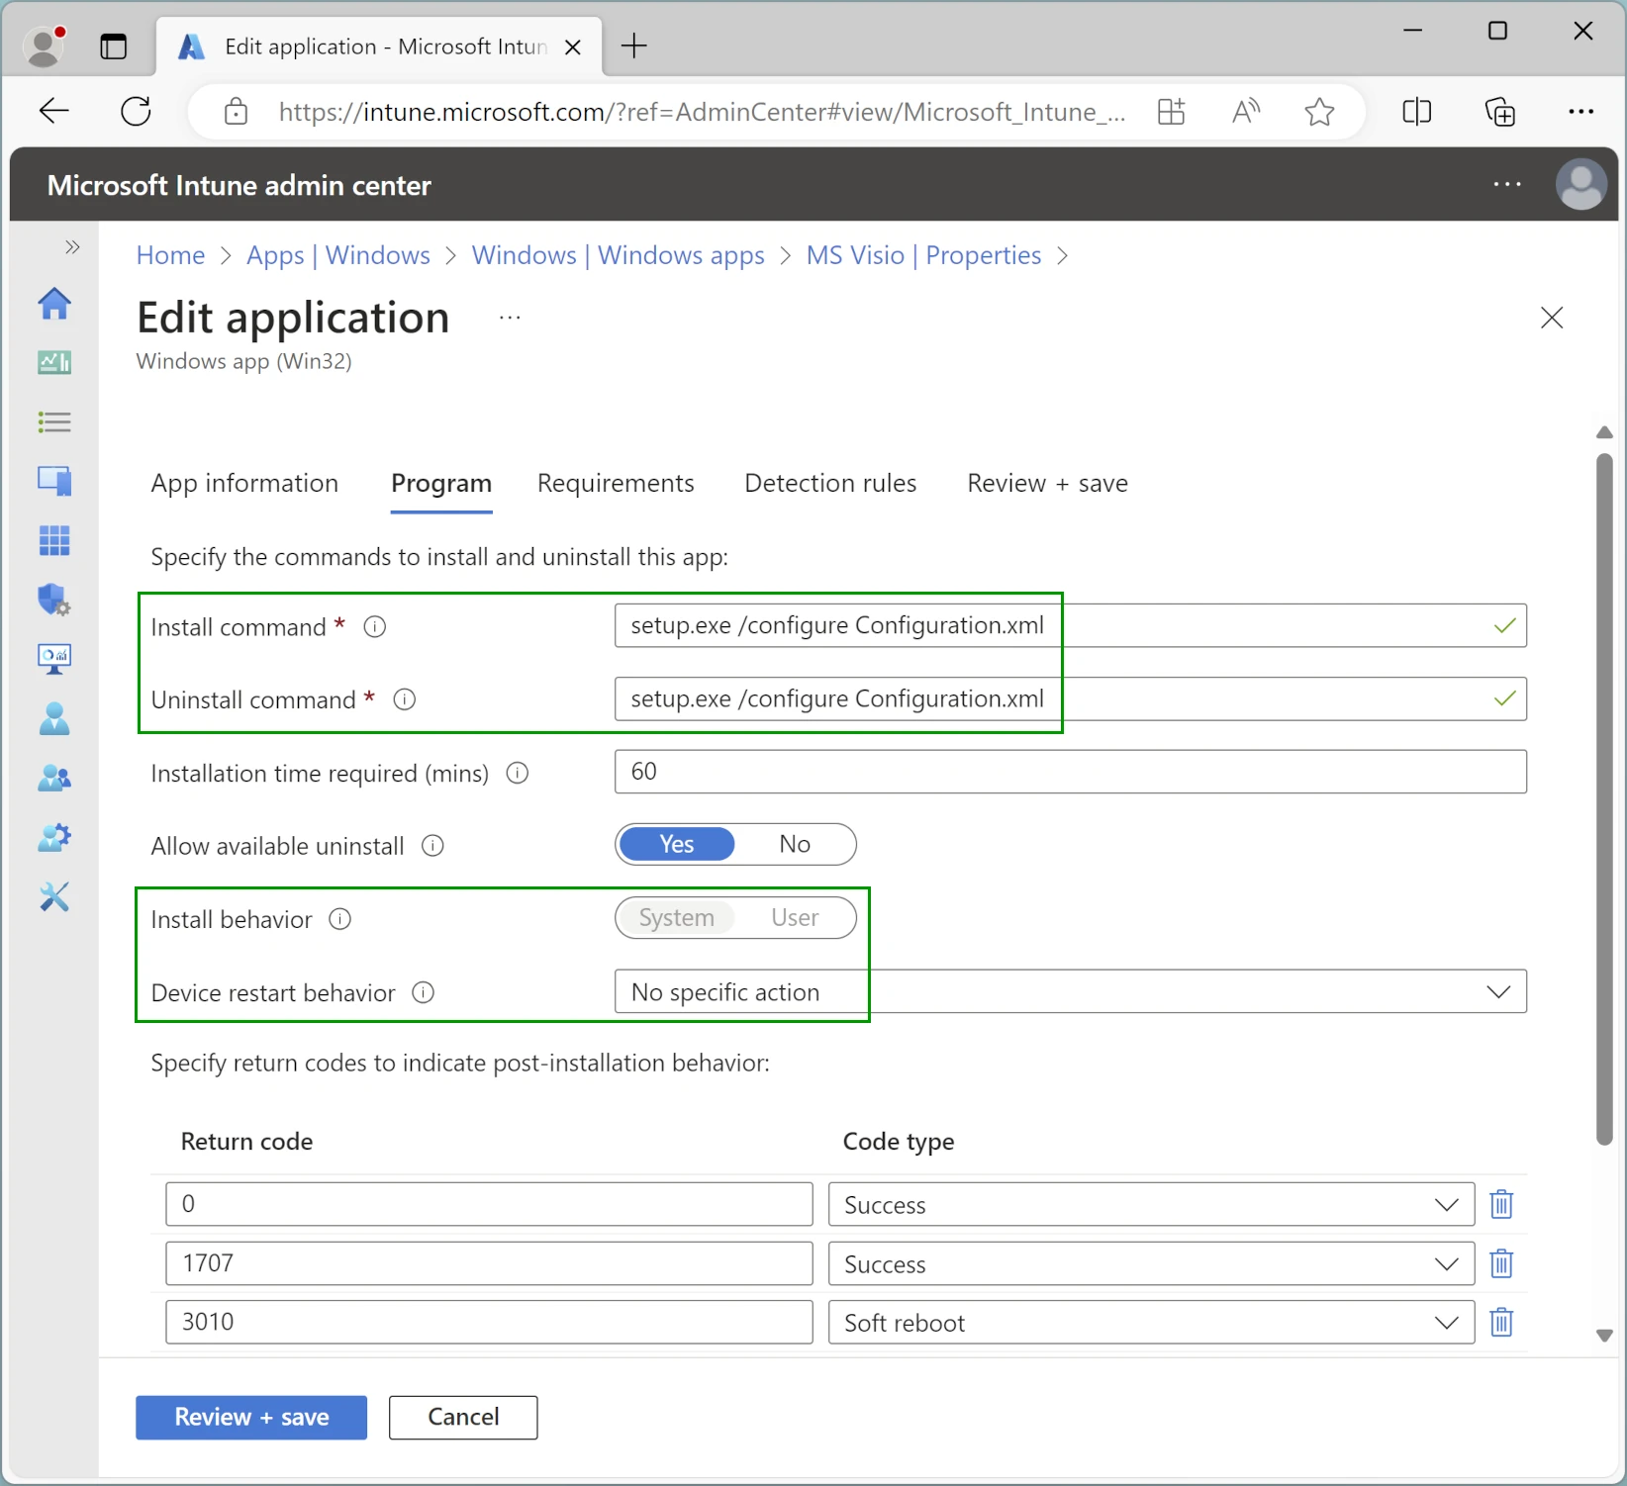Open Devices icon in left sidebar
This screenshot has height=1486, width=1627.
click(x=54, y=481)
